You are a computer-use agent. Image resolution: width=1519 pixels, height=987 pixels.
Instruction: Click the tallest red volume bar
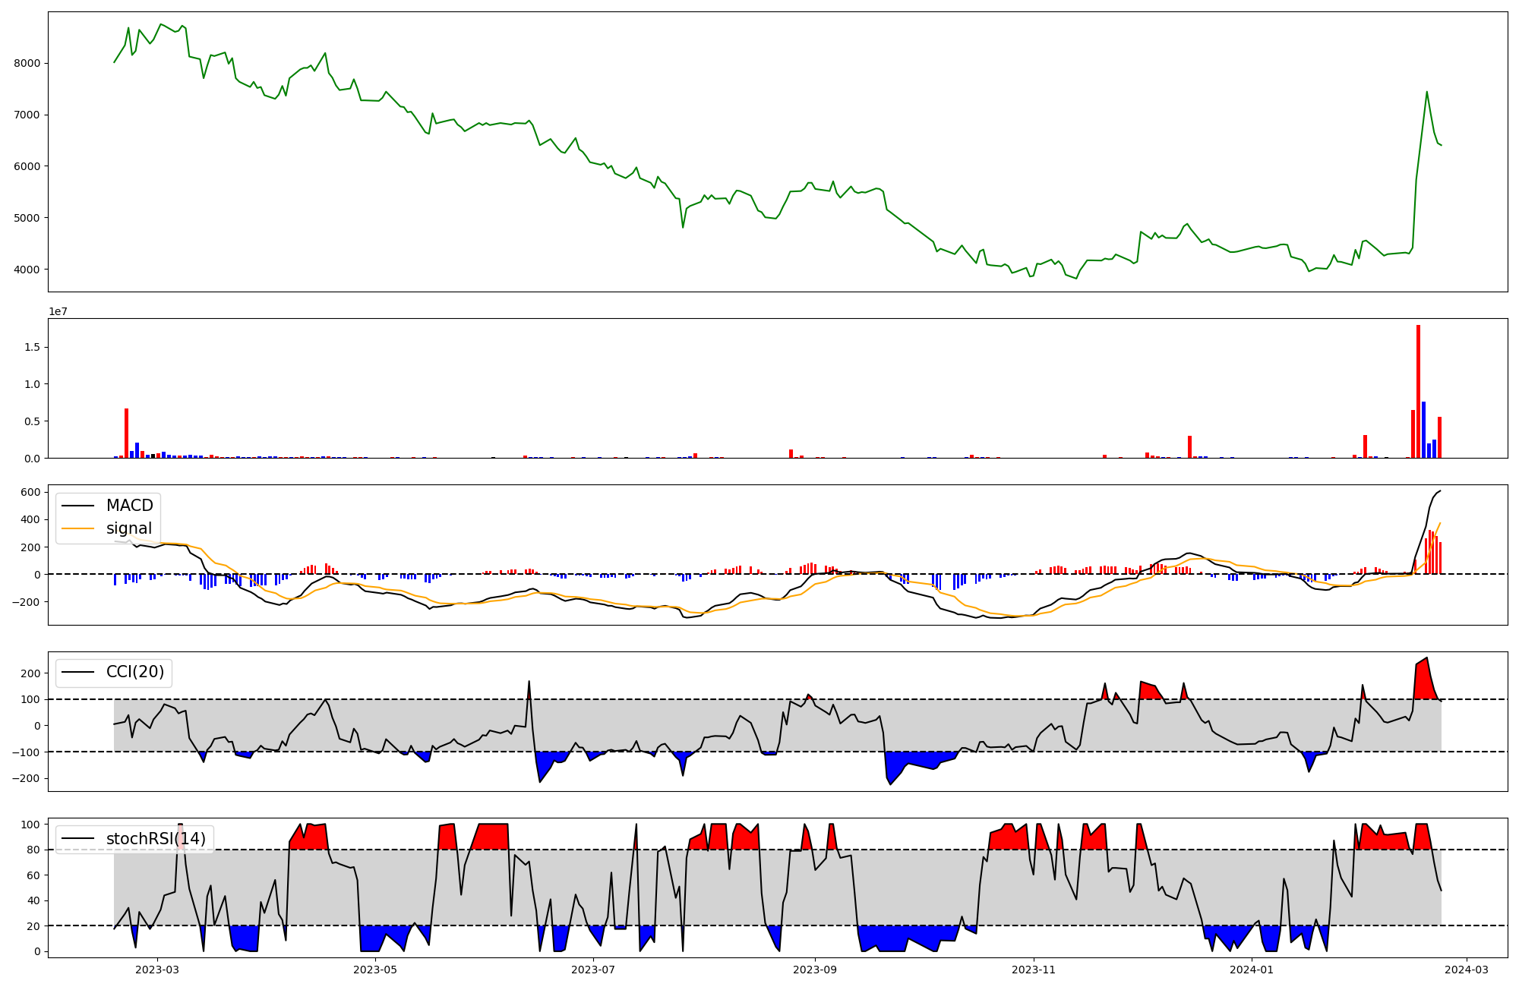tap(1418, 391)
